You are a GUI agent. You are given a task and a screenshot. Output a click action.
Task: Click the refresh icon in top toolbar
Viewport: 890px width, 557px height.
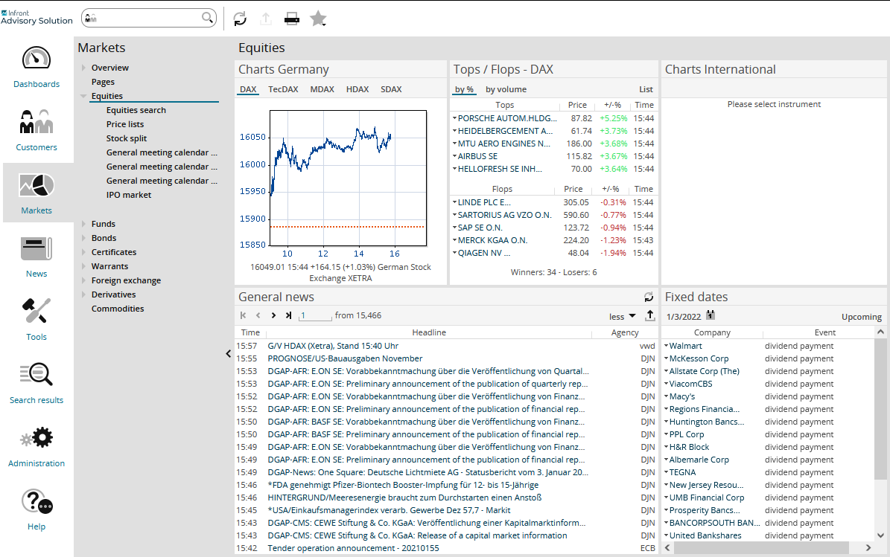pyautogui.click(x=240, y=19)
